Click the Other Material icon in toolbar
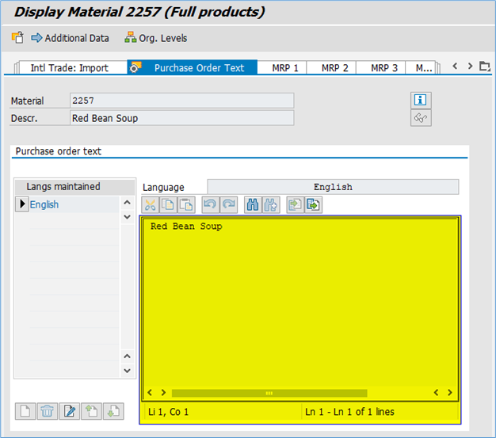Viewport: 496px width, 438px height. 17,38
